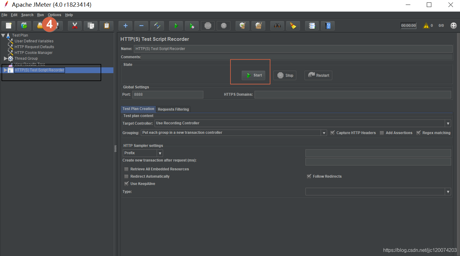Open the Options menu
Viewport: 460px width, 256px height.
click(x=55, y=15)
